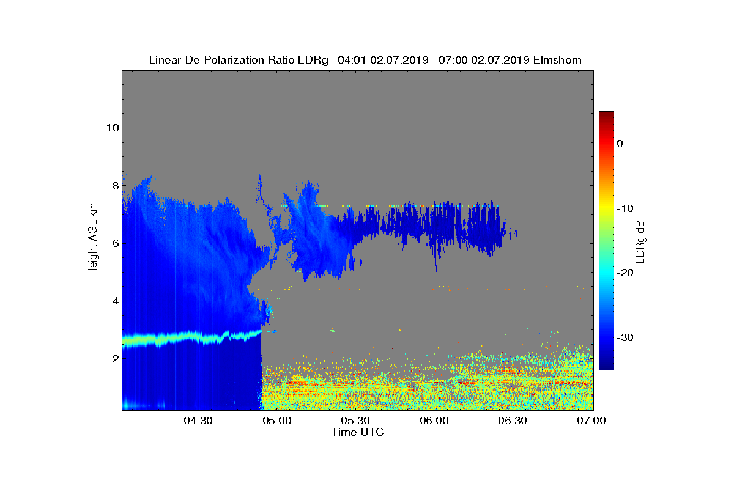This screenshot has height=489, width=734.
Task: Click the 05:30 time tick label
Action: (356, 421)
